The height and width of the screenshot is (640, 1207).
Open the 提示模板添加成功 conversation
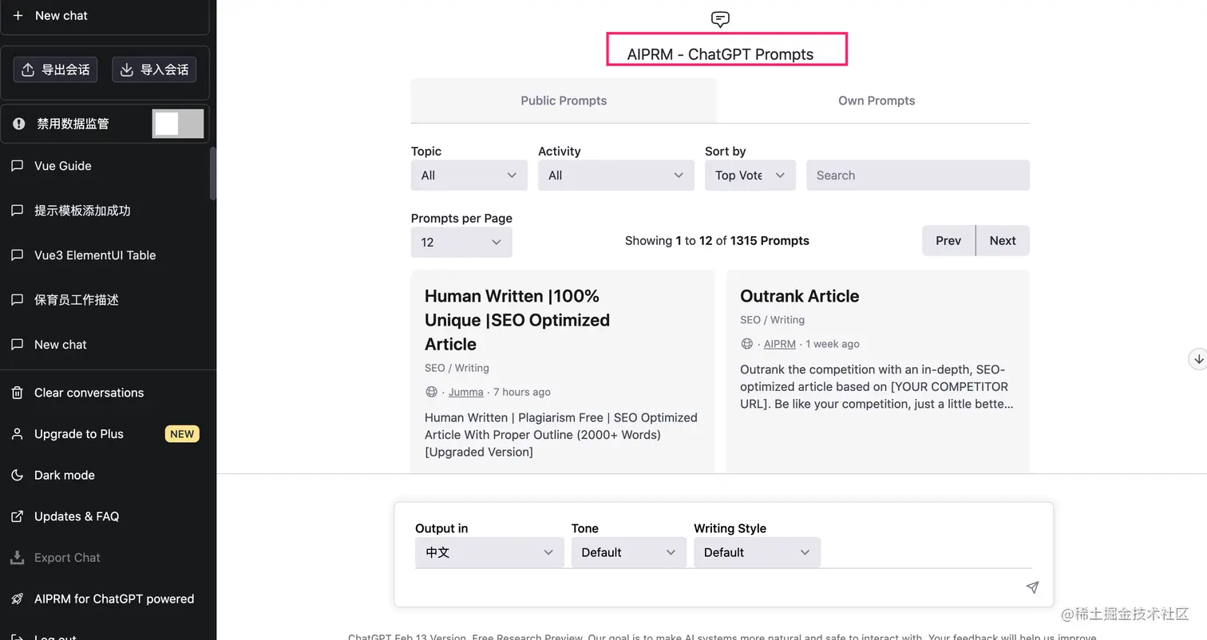click(105, 211)
